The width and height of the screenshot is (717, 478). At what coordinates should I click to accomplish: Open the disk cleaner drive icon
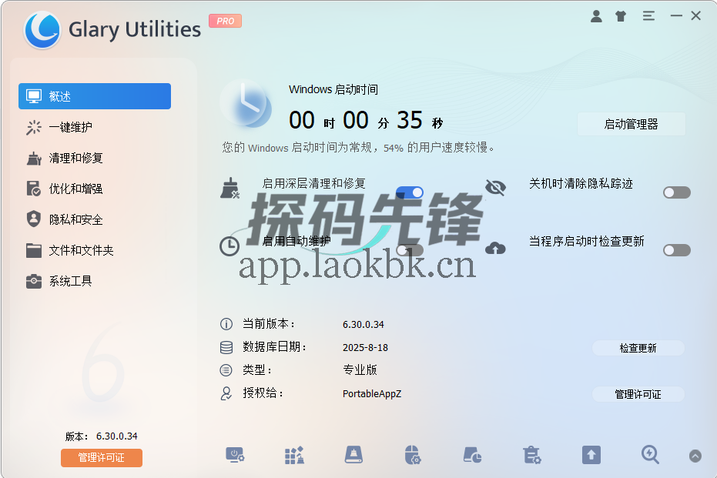click(353, 455)
